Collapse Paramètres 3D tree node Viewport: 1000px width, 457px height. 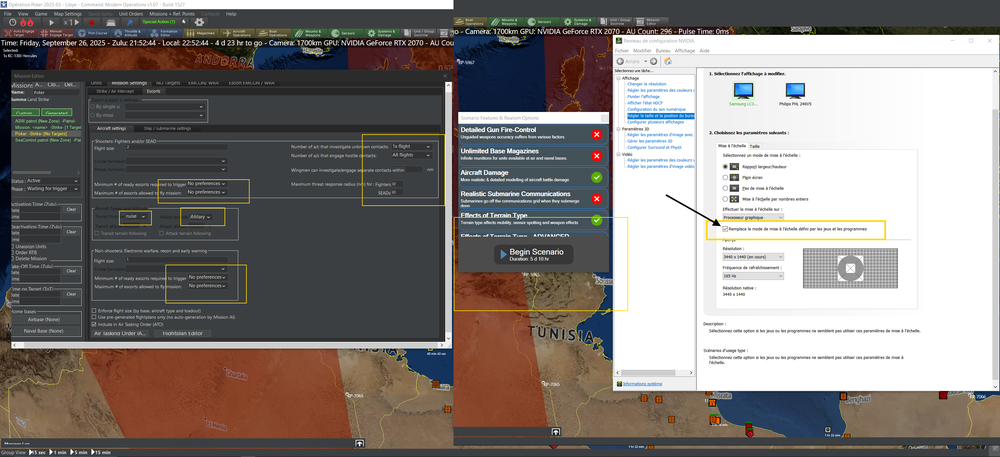pyautogui.click(x=618, y=129)
